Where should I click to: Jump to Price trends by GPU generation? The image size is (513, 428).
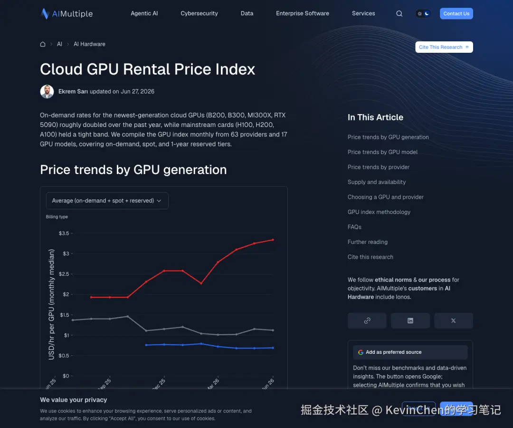coord(388,137)
